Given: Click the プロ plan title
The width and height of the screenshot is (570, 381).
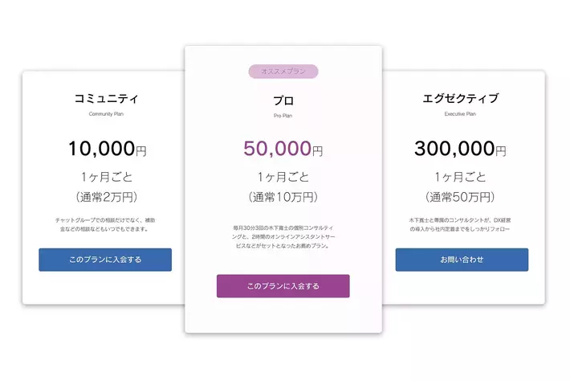Looking at the screenshot, I should click(283, 101).
